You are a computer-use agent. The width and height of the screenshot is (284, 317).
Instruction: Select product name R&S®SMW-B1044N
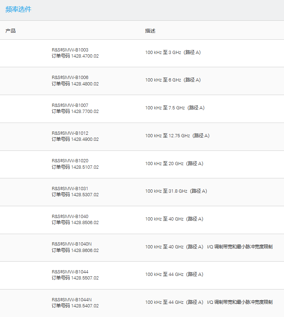pos(72,300)
